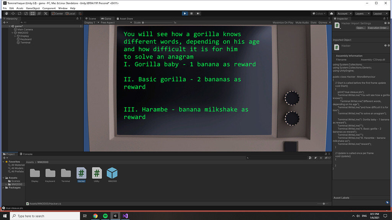
Task: Select the Rotate tool
Action: 20,13
